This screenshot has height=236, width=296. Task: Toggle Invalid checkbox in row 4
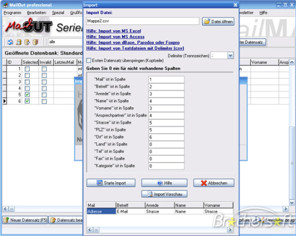tap(44, 88)
